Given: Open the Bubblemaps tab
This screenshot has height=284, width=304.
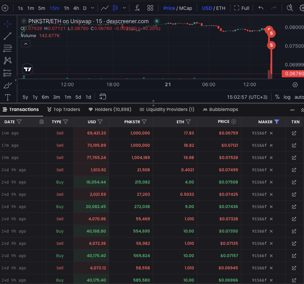Looking at the screenshot, I should (x=220, y=110).
